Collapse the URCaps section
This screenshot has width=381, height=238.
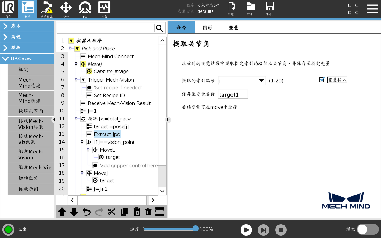pyautogui.click(x=27, y=58)
